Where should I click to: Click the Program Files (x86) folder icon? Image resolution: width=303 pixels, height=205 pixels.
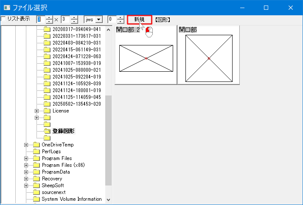click(x=36, y=165)
